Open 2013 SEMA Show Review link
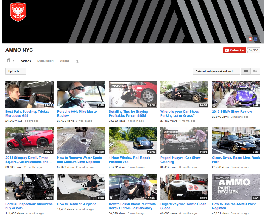The width and height of the screenshot is (265, 218). (232, 111)
